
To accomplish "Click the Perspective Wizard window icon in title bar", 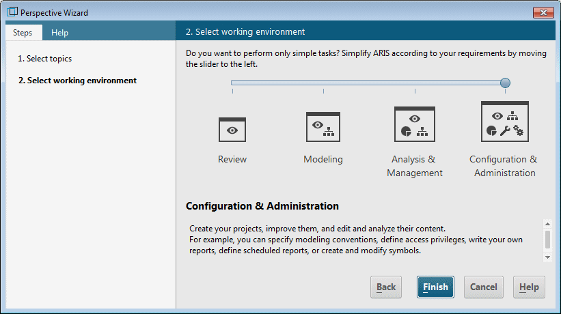I will coord(12,12).
